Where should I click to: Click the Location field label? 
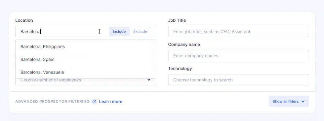[24, 20]
